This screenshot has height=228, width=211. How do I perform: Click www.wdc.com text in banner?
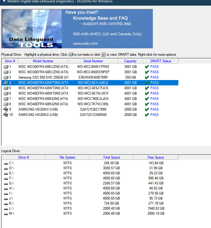(x=85, y=44)
